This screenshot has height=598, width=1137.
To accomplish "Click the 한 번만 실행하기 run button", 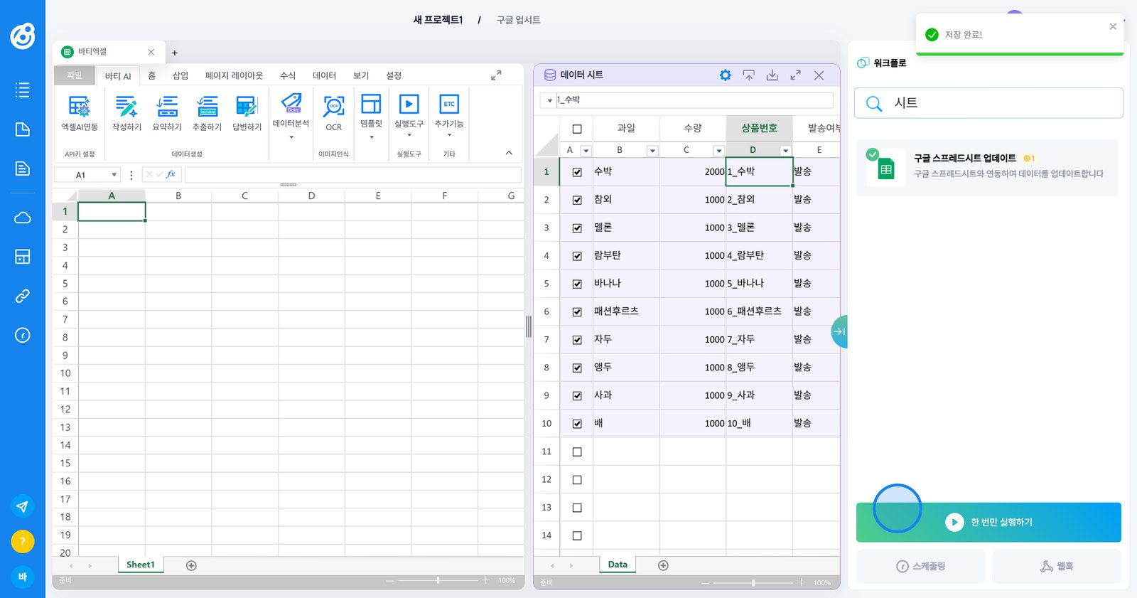I will [x=988, y=523].
